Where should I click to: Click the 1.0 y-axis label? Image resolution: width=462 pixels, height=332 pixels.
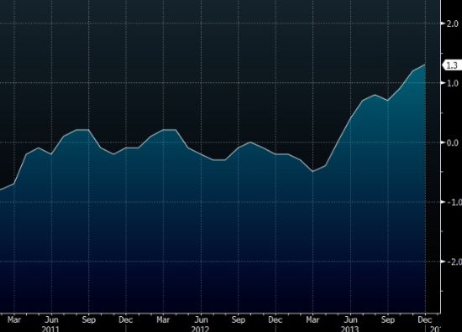tap(453, 83)
